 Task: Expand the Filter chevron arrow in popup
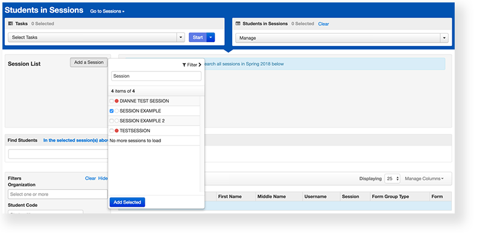click(200, 65)
